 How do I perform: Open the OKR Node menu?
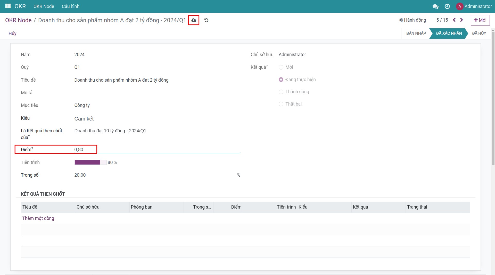tap(44, 6)
